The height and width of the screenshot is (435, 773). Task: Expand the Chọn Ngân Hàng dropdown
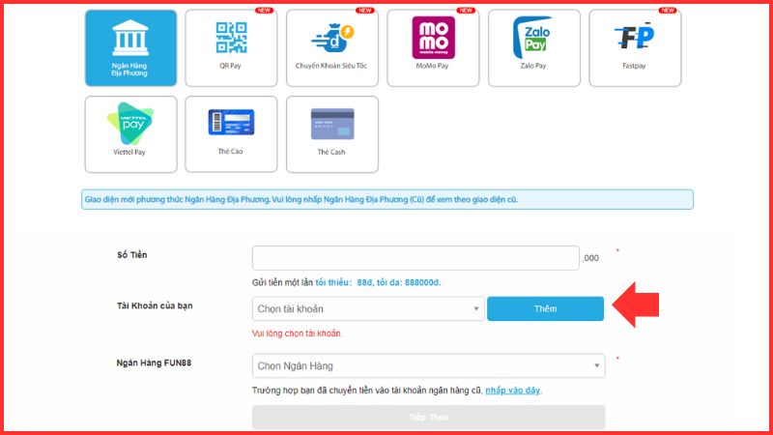coord(428,366)
